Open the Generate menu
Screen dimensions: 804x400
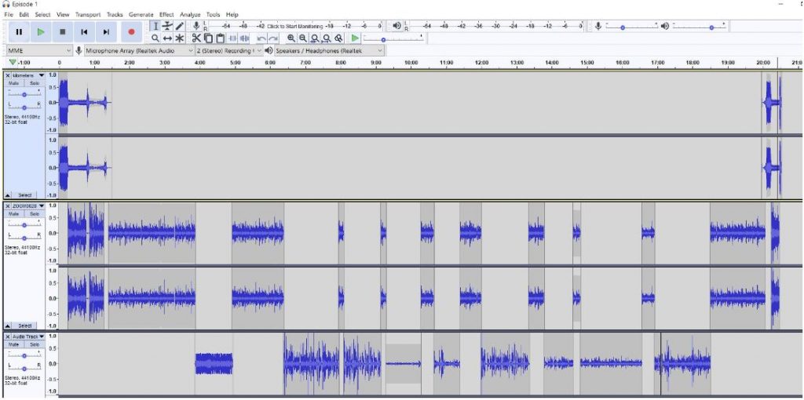click(x=141, y=14)
